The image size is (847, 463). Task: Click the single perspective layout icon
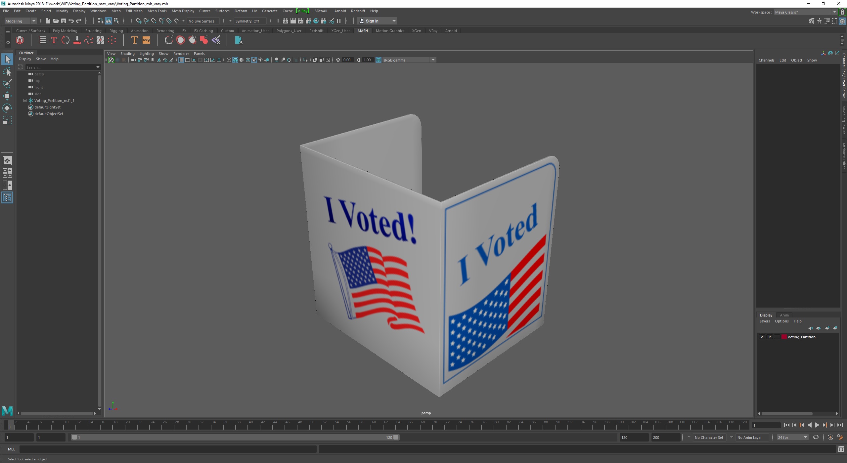pyautogui.click(x=7, y=161)
